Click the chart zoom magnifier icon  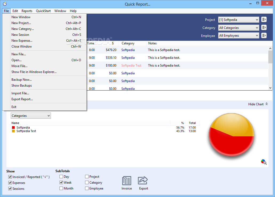(x=264, y=162)
